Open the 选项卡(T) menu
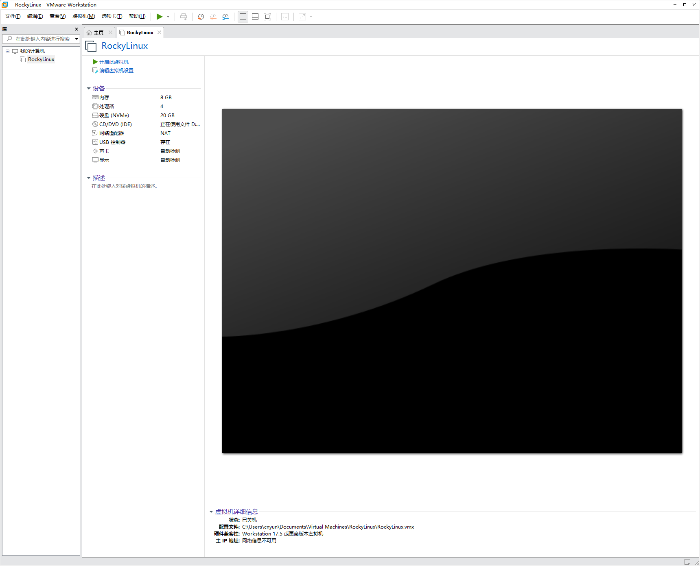 click(x=112, y=16)
